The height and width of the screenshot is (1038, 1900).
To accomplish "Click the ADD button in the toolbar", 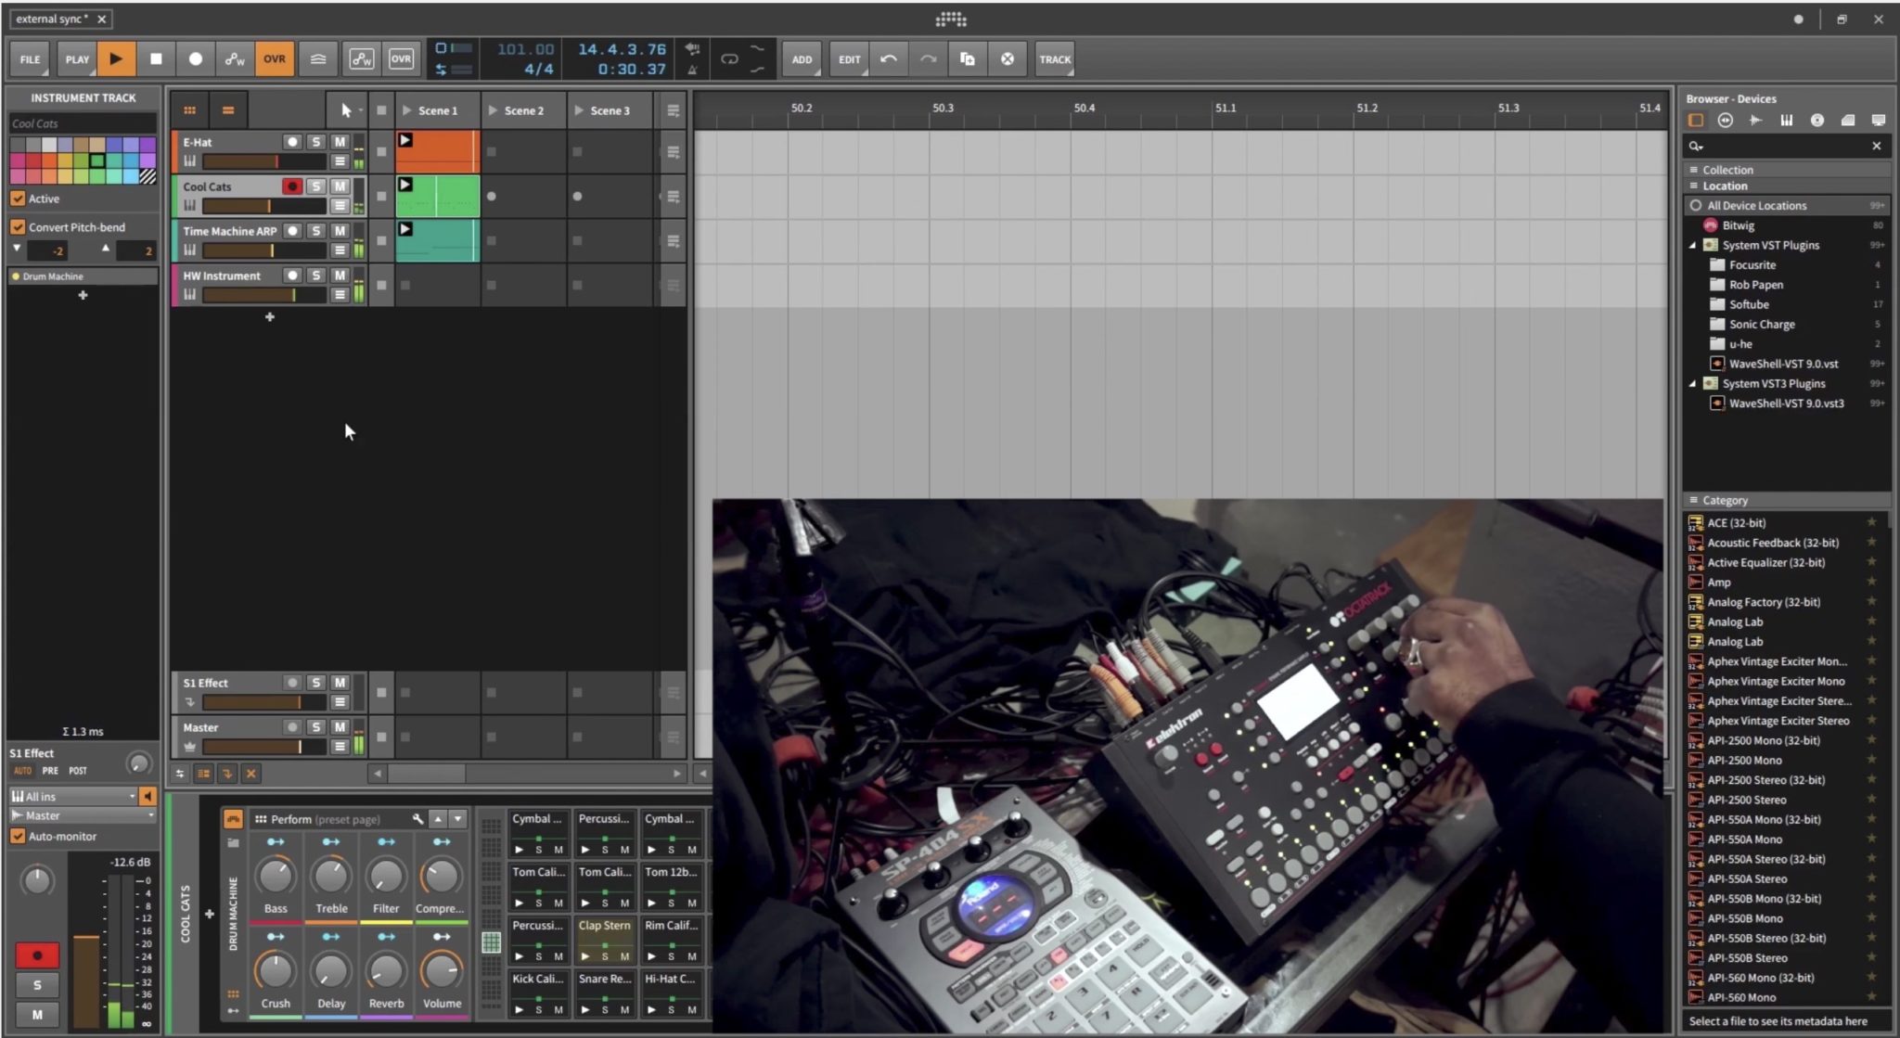I will (x=802, y=58).
